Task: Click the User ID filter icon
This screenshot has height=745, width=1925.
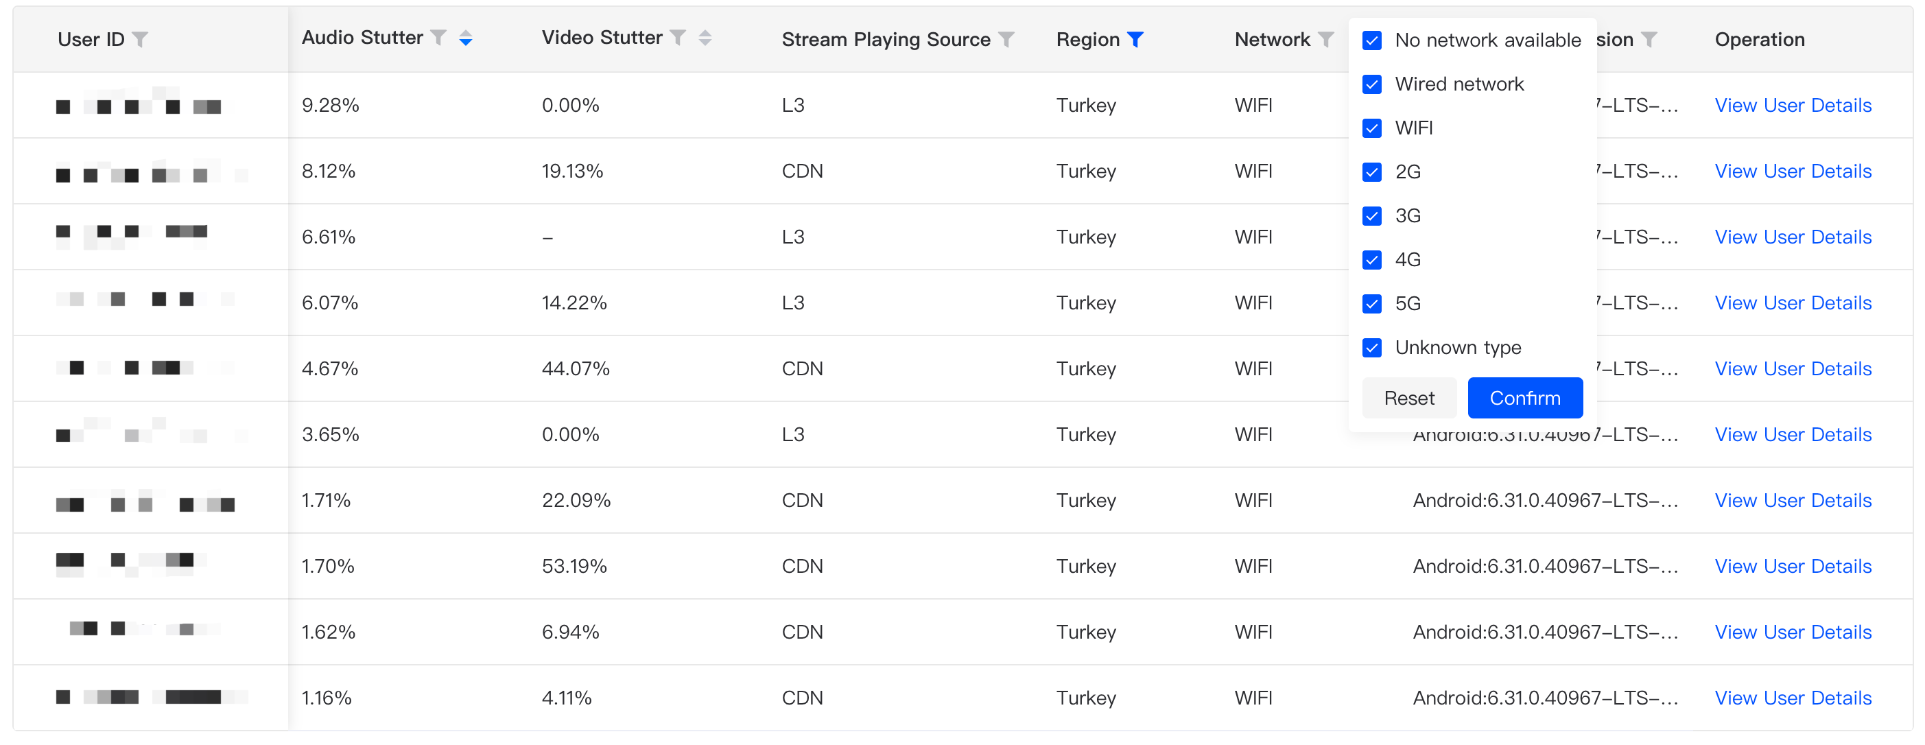Action: [140, 39]
